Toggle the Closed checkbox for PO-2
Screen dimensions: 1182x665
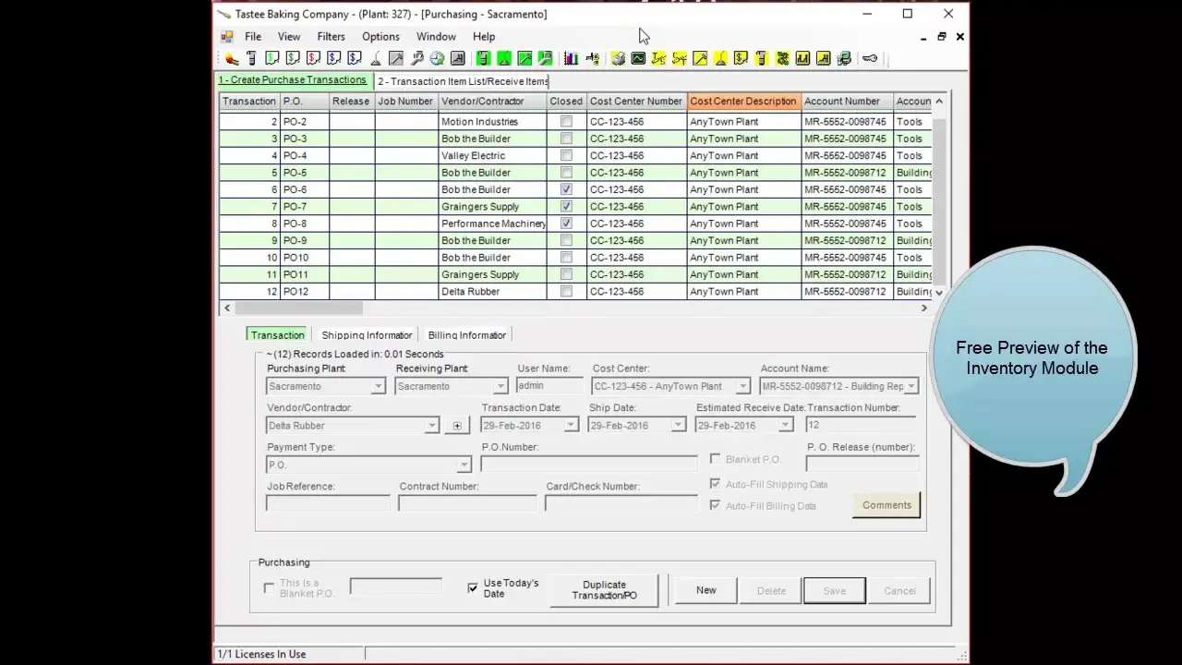(566, 121)
